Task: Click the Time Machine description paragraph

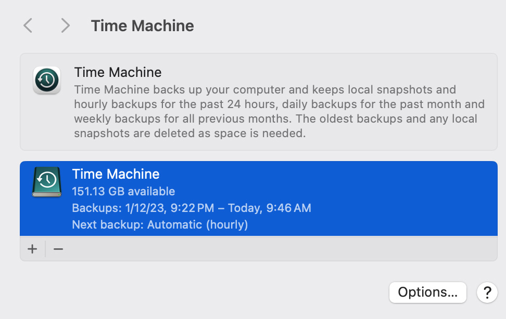Action: tap(276, 111)
